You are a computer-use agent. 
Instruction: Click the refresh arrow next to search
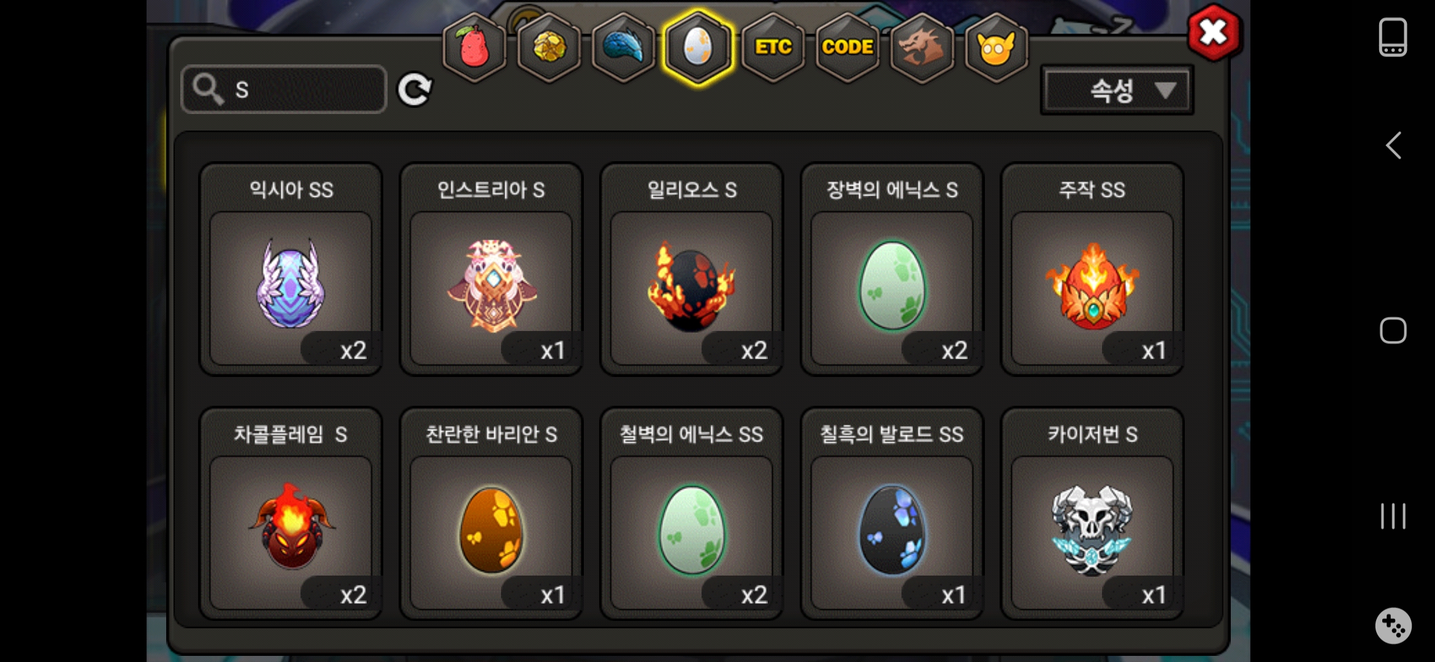pos(415,90)
